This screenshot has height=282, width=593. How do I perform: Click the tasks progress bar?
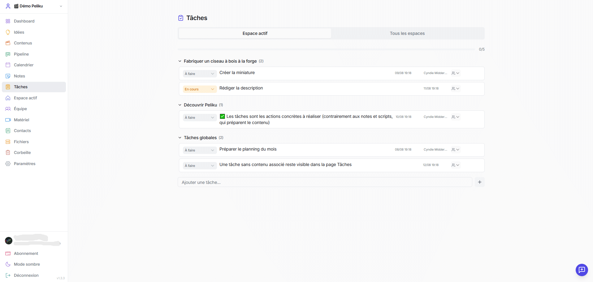[326, 49]
